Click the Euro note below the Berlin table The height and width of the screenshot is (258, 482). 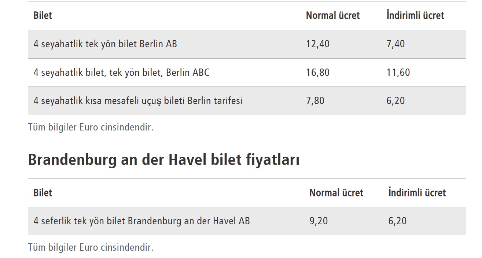click(91, 127)
